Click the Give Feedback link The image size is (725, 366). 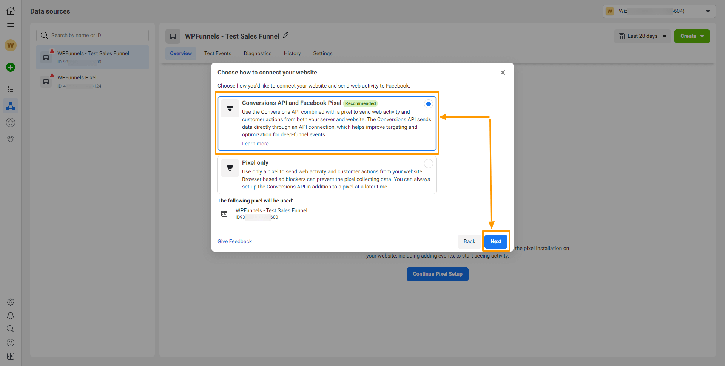234,241
